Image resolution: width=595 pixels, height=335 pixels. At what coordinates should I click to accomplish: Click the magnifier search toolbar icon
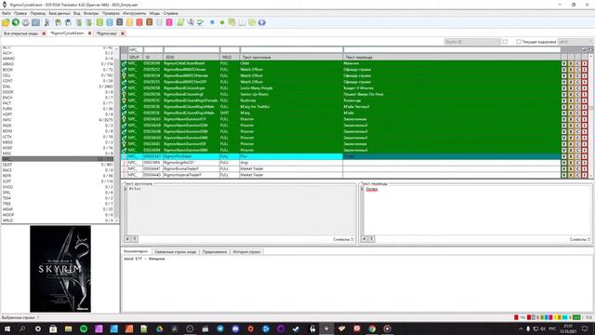pos(191,22)
